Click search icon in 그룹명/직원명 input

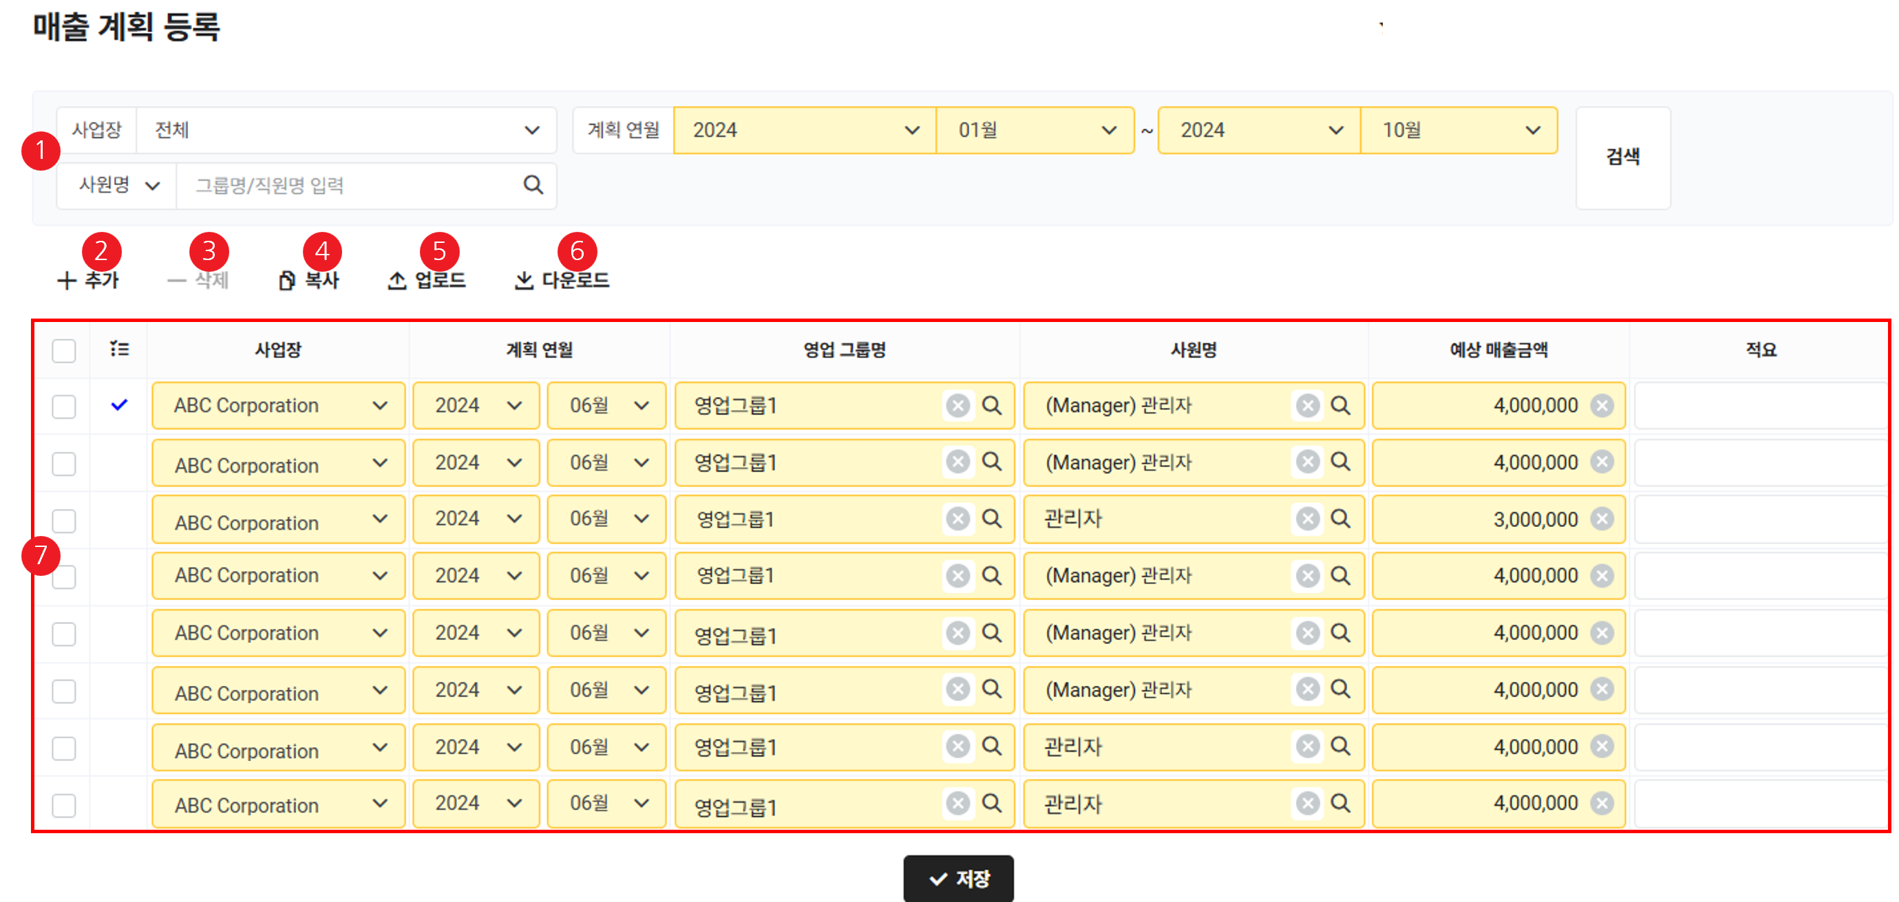533,185
